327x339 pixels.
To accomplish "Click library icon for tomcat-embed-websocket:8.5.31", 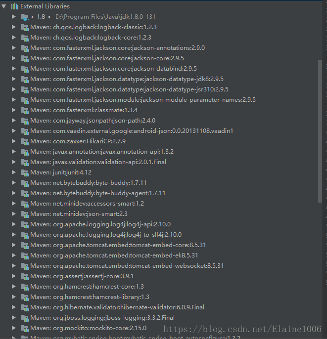I will (x=25, y=266).
